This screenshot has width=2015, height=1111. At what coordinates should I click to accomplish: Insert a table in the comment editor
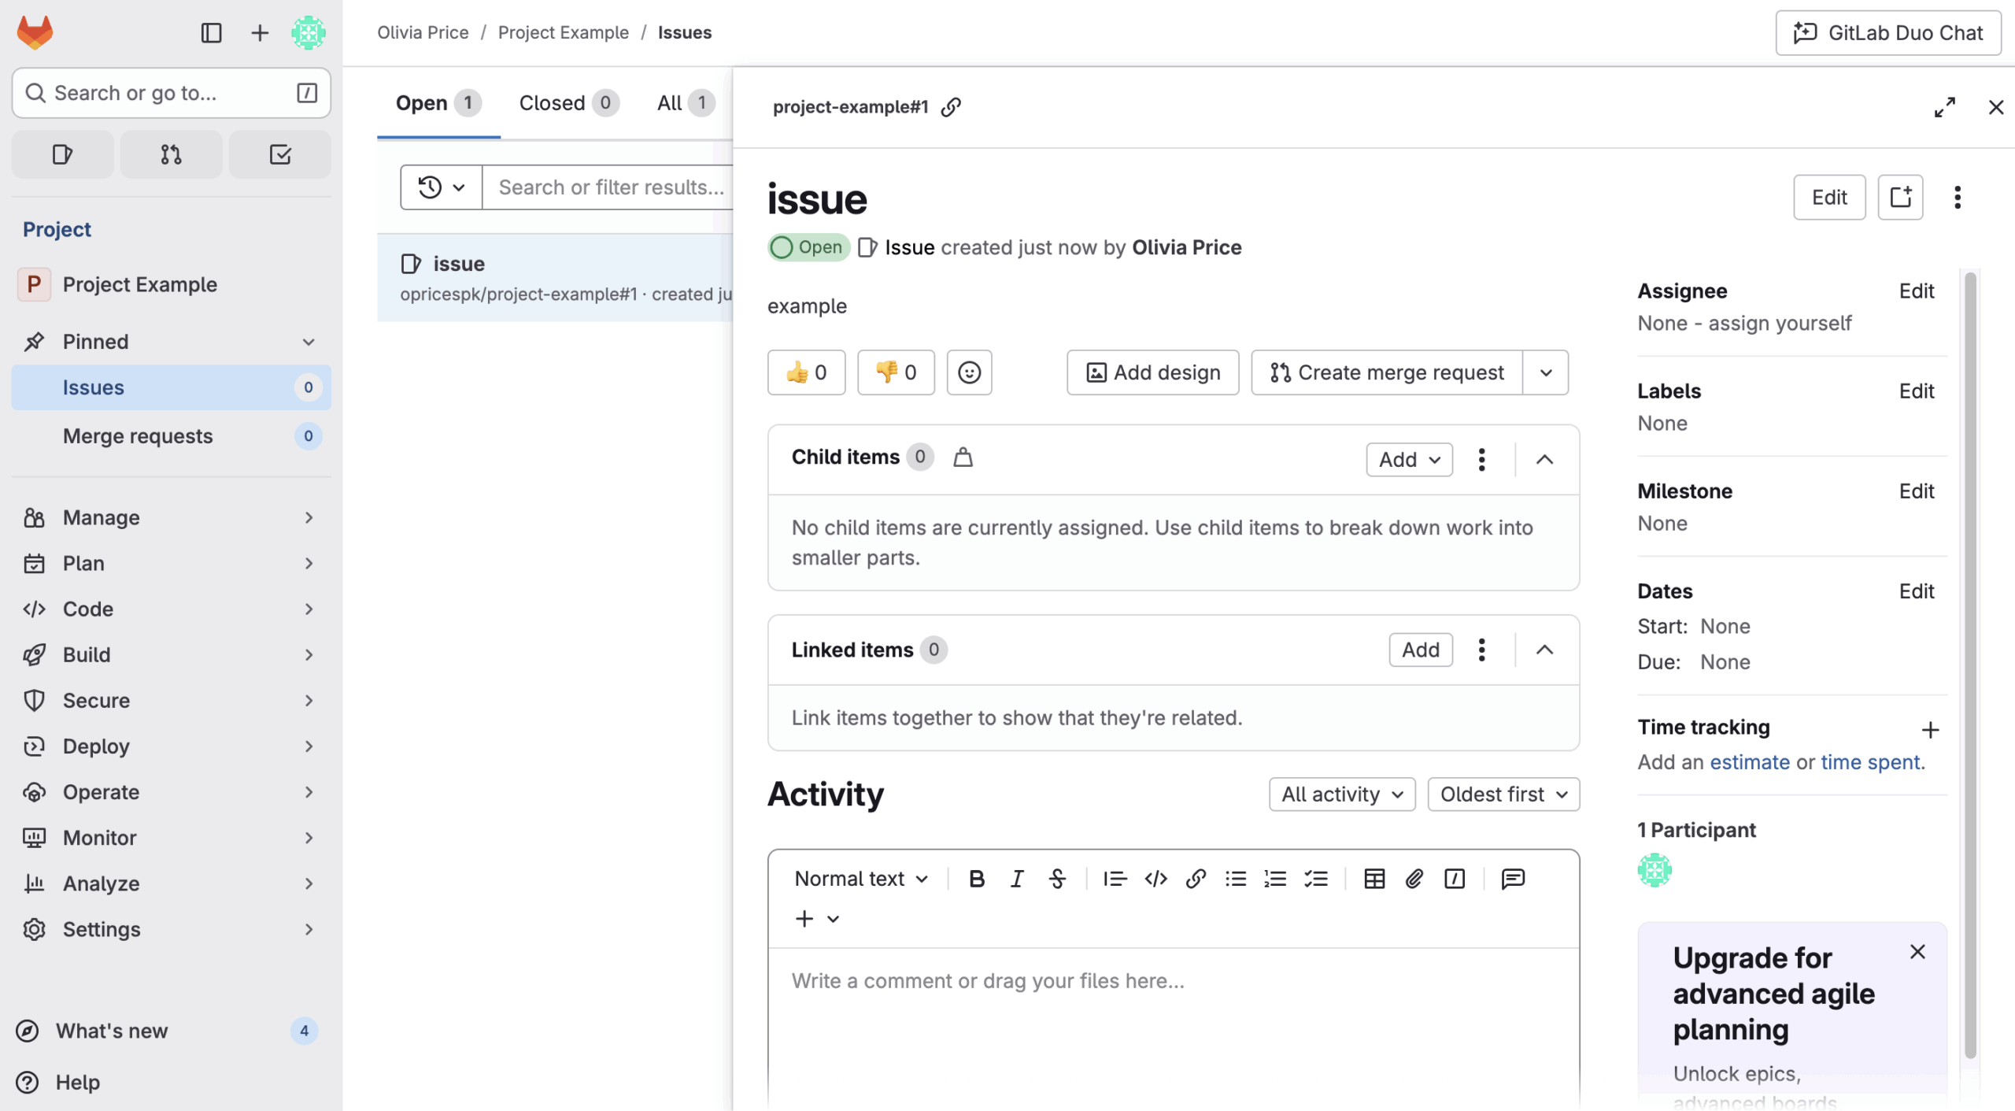click(x=1374, y=879)
